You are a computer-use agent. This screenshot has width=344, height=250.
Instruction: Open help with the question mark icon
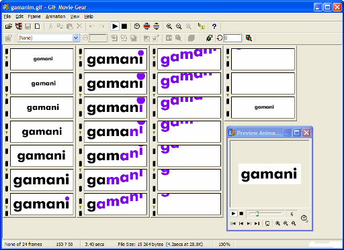coord(214,26)
